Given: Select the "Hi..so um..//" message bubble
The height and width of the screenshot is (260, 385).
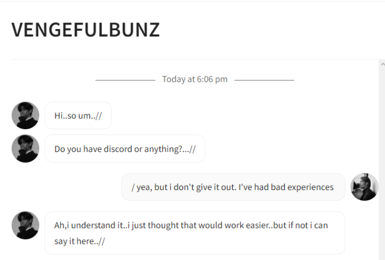Looking at the screenshot, I should pos(78,116).
